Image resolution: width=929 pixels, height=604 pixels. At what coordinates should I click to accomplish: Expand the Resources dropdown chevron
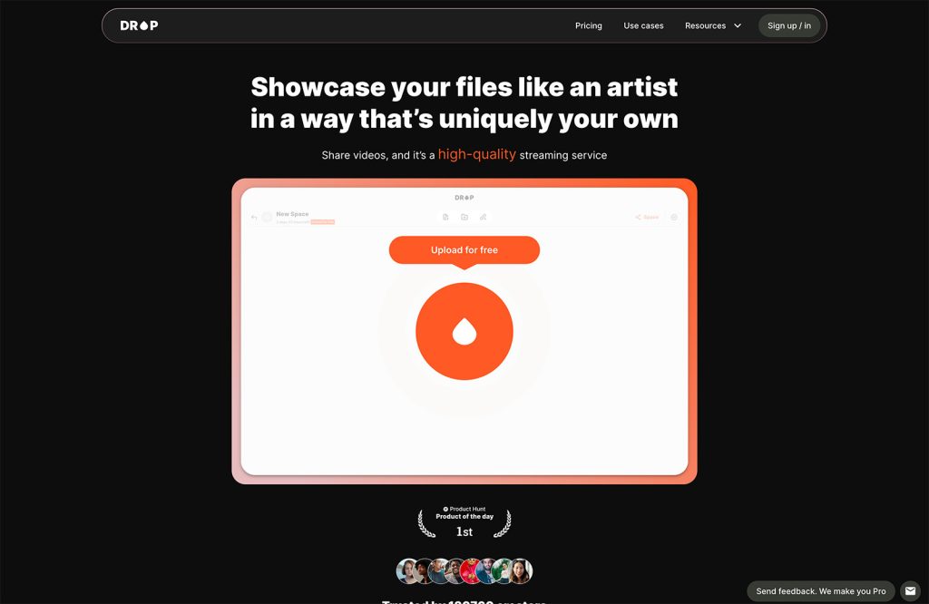click(738, 25)
